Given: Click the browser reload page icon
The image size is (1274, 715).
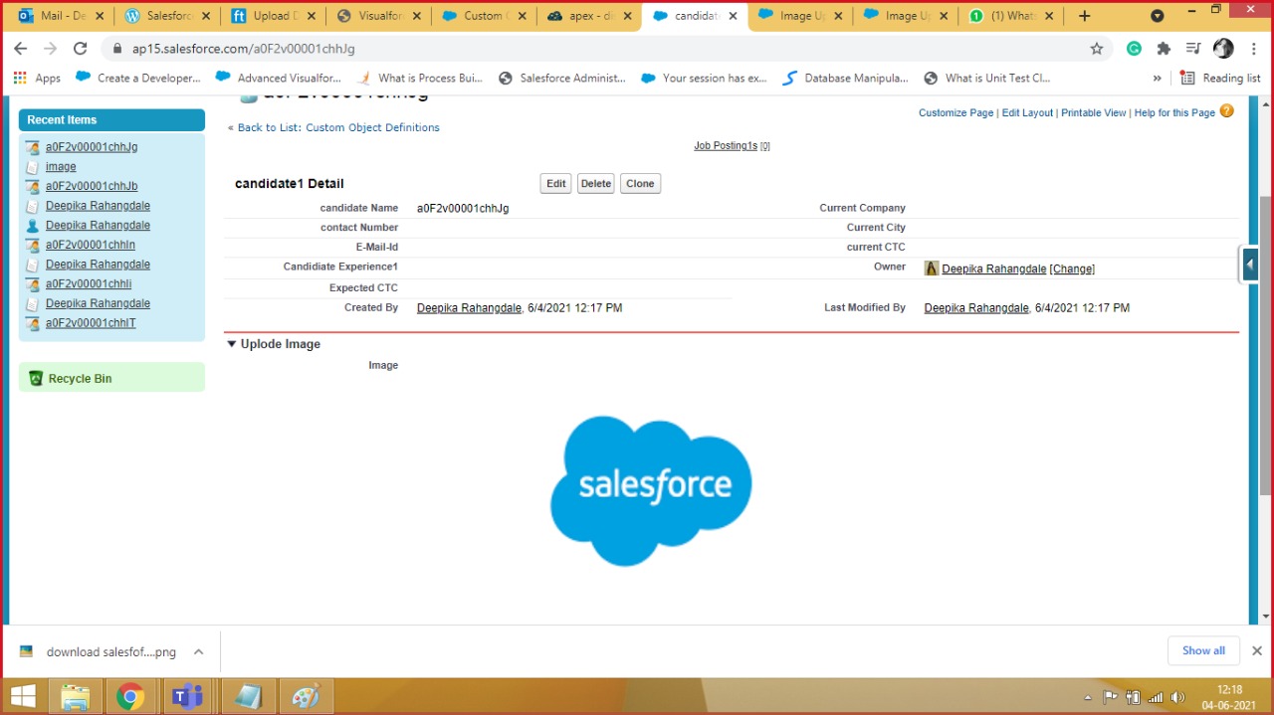Looking at the screenshot, I should coord(81,49).
